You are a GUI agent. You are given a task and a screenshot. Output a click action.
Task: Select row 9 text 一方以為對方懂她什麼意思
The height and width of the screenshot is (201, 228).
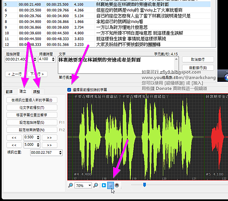tap(122, 27)
